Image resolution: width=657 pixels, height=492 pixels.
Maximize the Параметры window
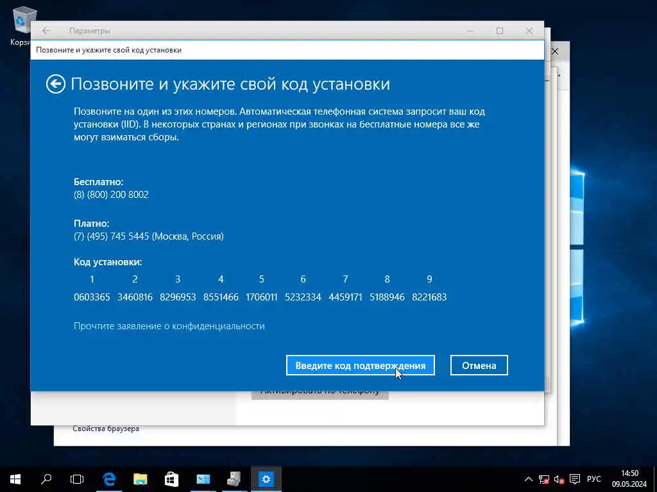click(499, 31)
